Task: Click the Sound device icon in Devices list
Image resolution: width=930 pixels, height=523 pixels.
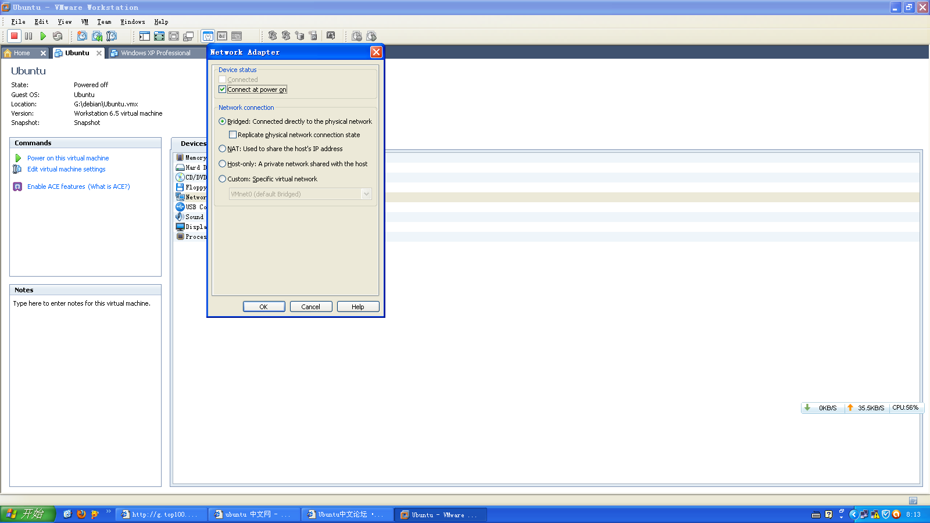Action: point(180,217)
